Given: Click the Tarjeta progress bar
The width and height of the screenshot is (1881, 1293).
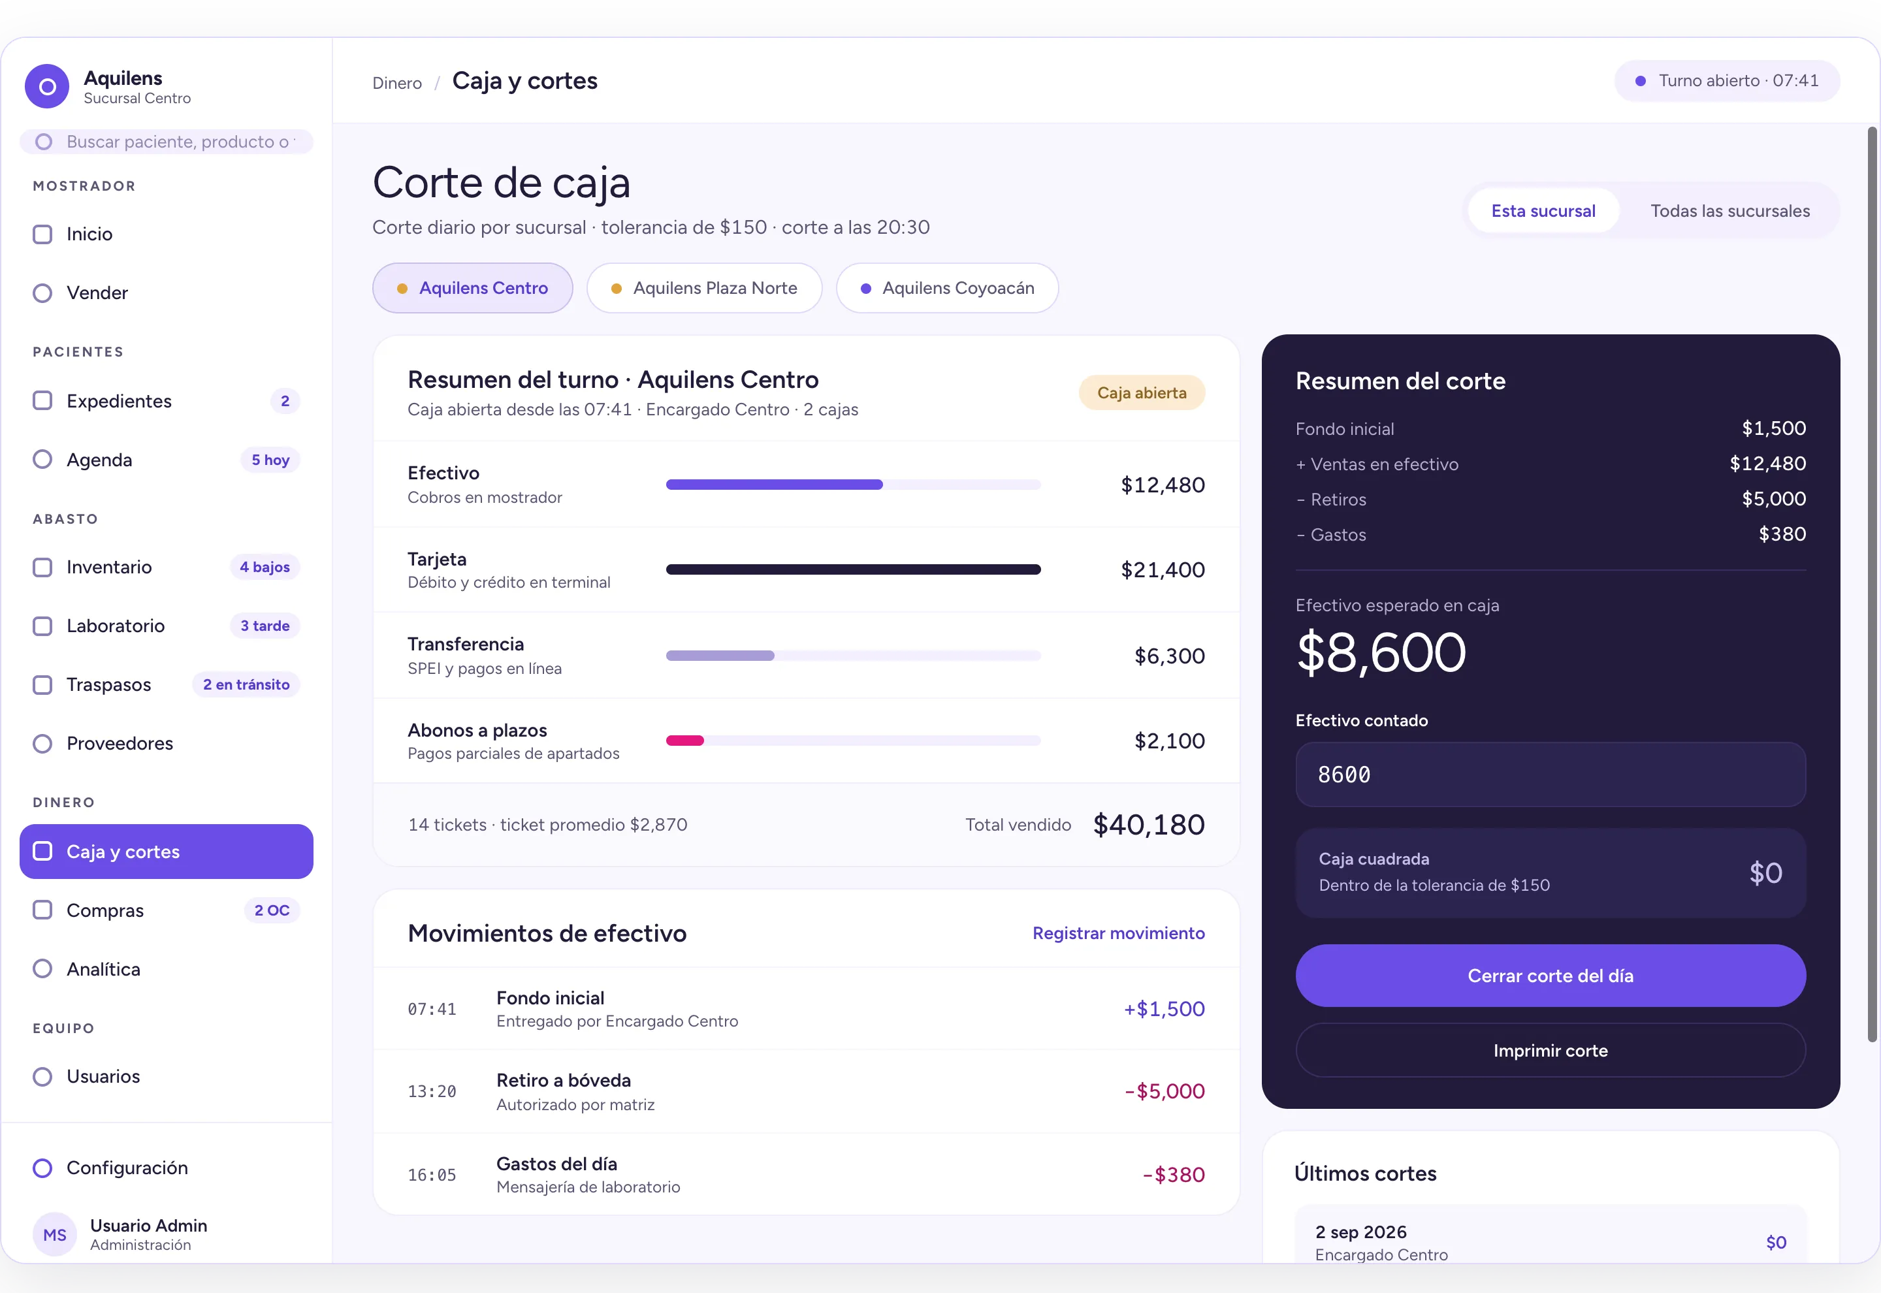Looking at the screenshot, I should pos(853,569).
